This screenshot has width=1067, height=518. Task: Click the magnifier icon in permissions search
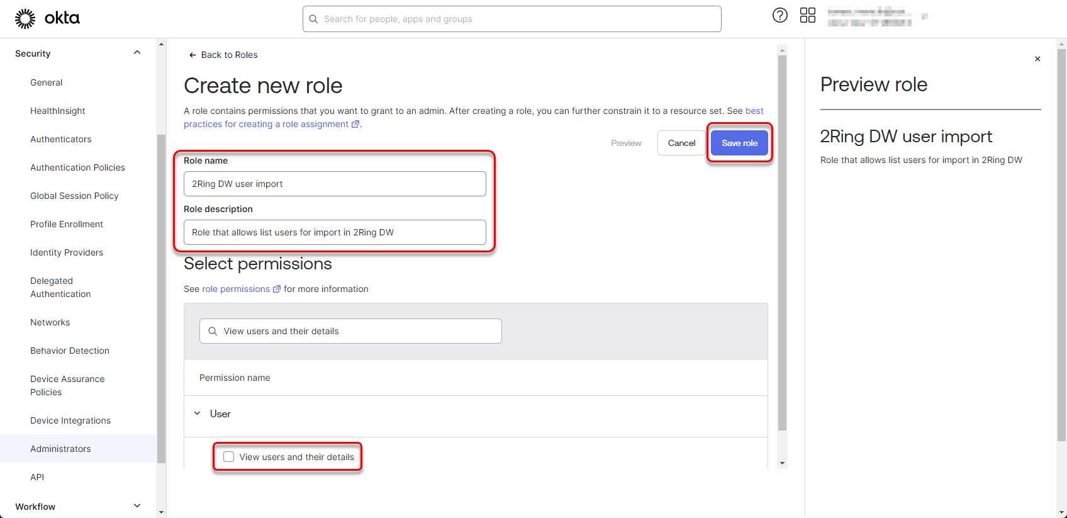[x=213, y=331]
